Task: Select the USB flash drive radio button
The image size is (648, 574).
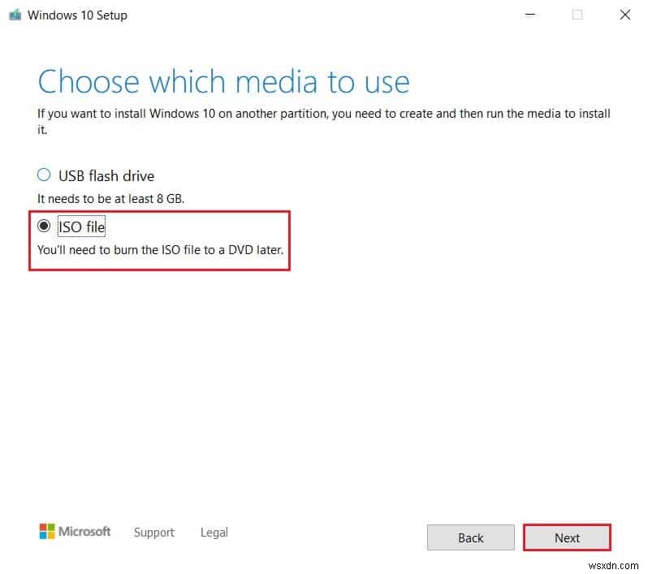Action: click(x=44, y=175)
